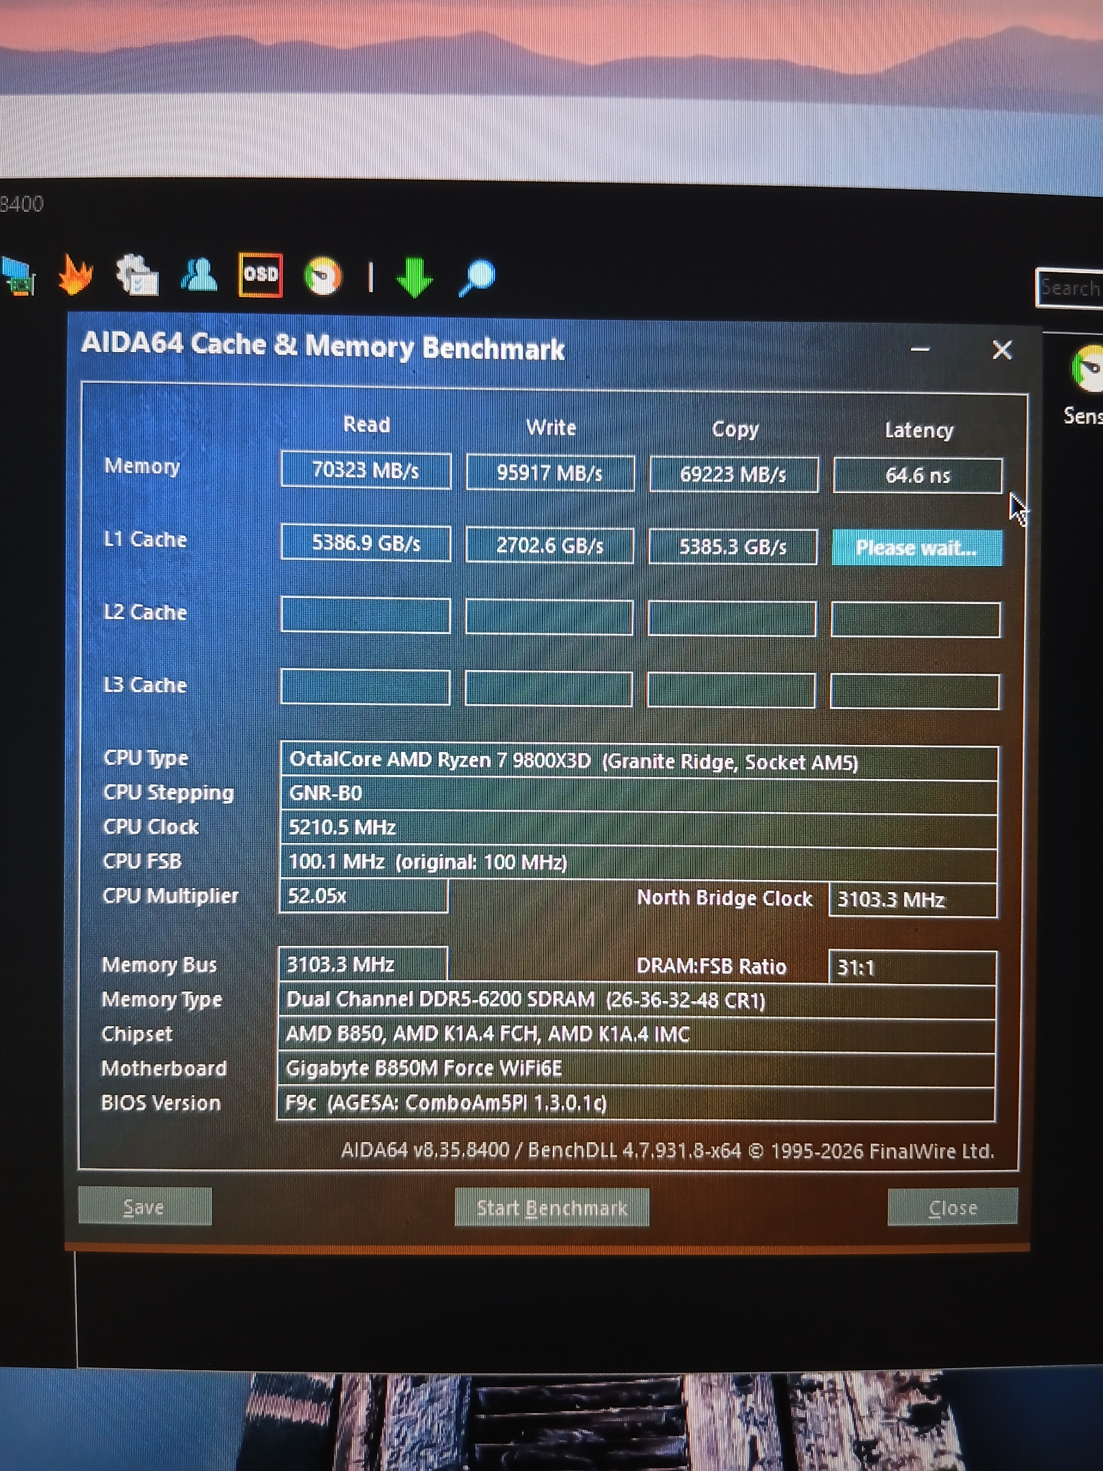Click the empty L2 Cache Read cell
This screenshot has width=1103, height=1471.
[366, 615]
